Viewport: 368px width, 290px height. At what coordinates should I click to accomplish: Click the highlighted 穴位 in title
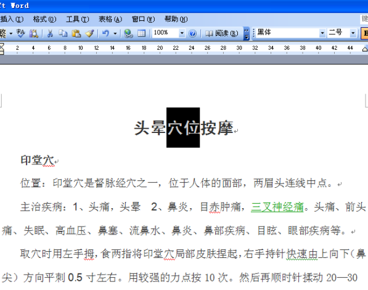click(183, 128)
